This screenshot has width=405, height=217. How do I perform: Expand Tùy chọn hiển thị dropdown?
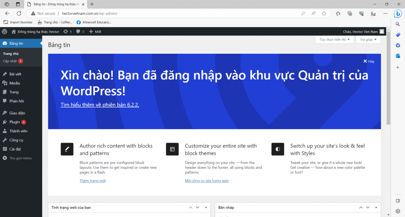click(335, 40)
